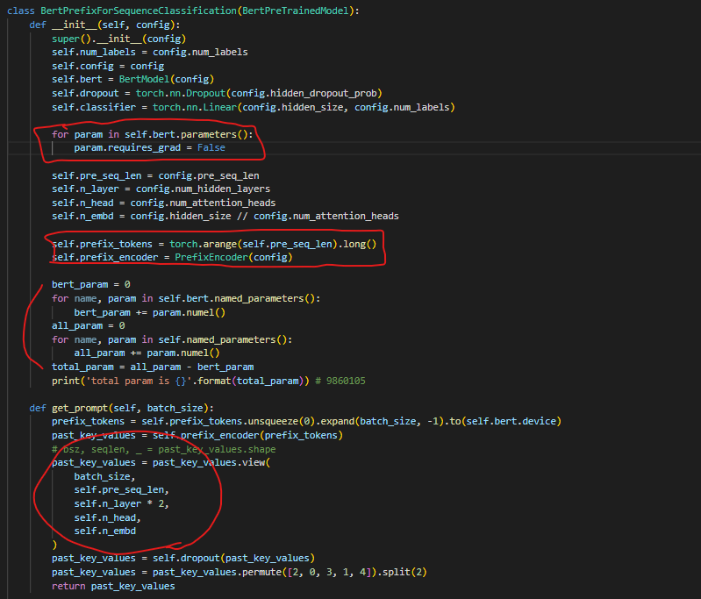Click the 'all_param = 0' line
This screenshot has height=599, width=701.
pos(89,325)
